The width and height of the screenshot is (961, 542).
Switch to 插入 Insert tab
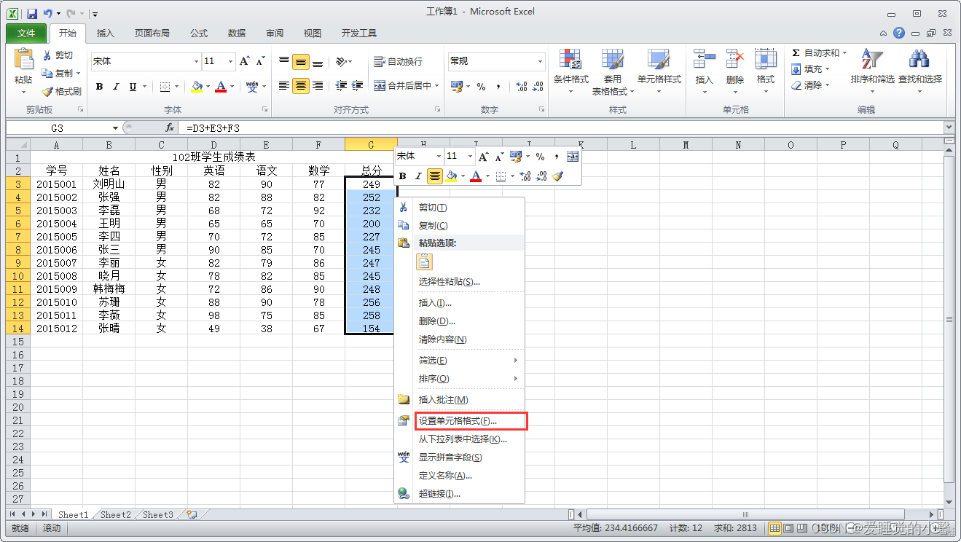tap(106, 34)
